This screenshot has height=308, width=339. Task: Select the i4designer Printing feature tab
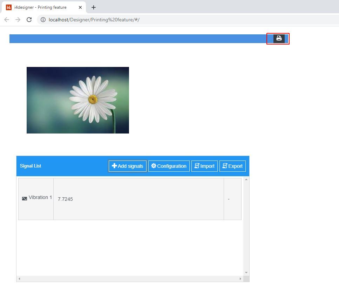click(44, 7)
